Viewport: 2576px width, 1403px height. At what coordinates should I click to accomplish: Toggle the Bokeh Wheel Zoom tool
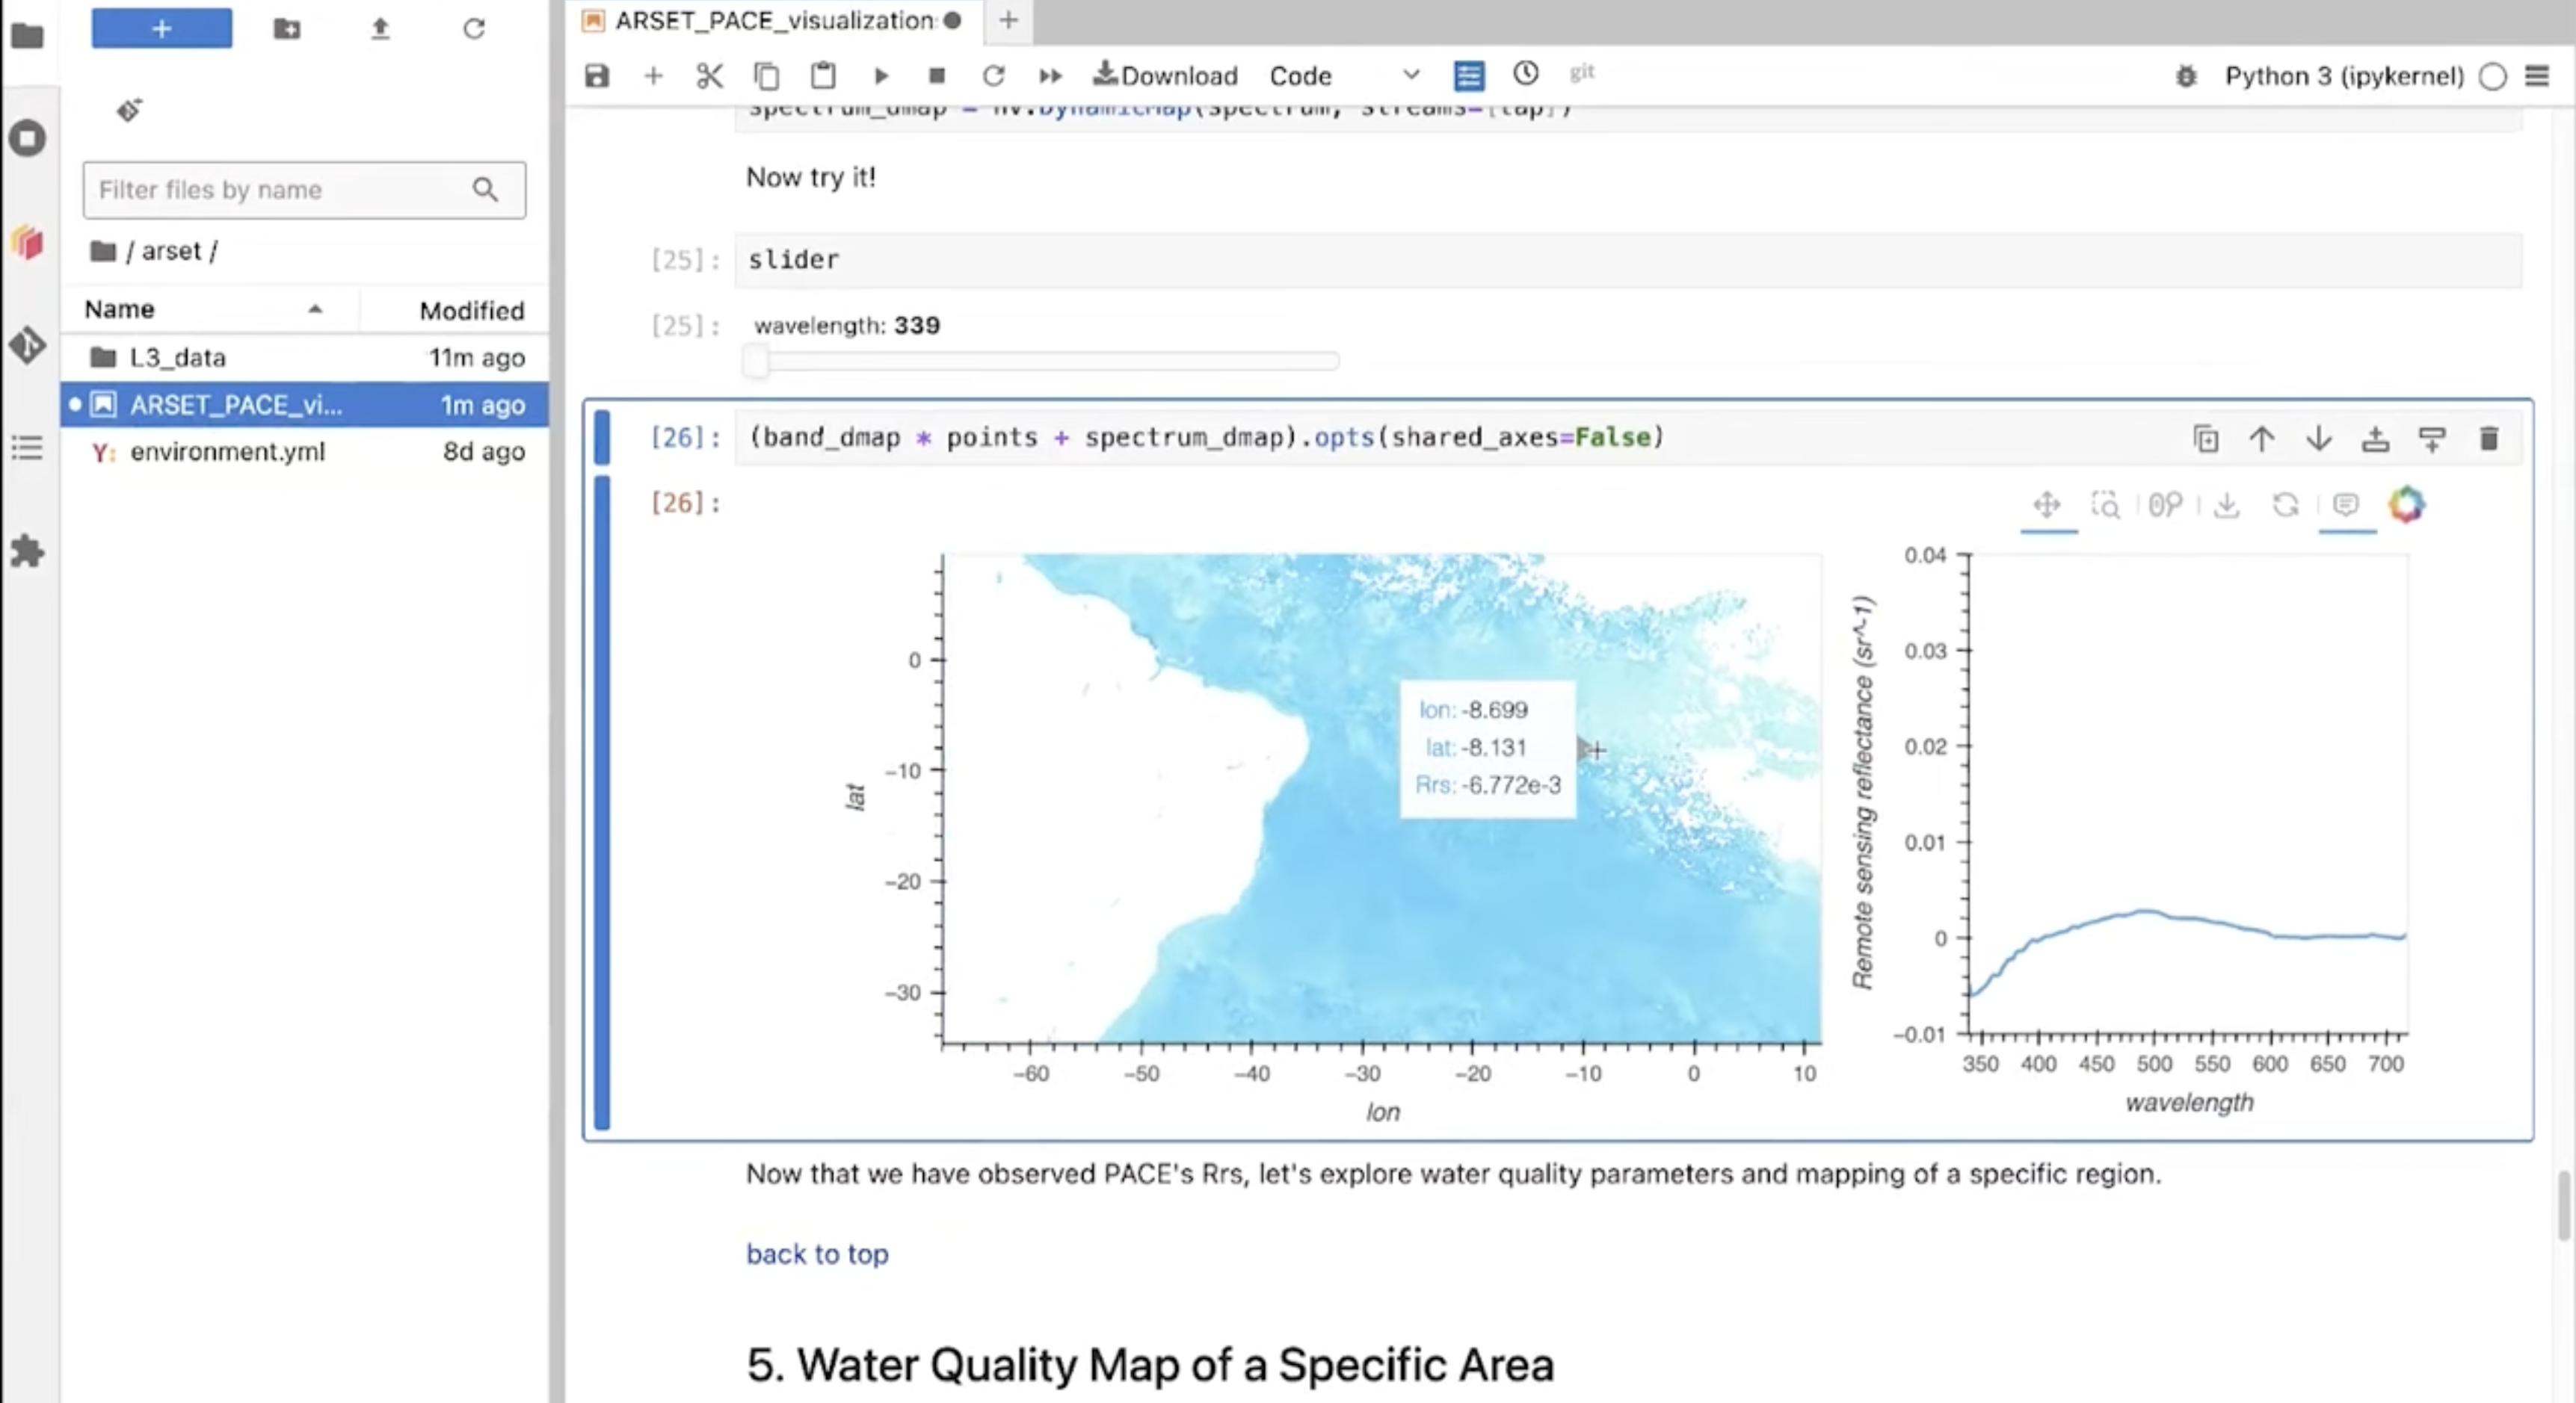(2166, 506)
